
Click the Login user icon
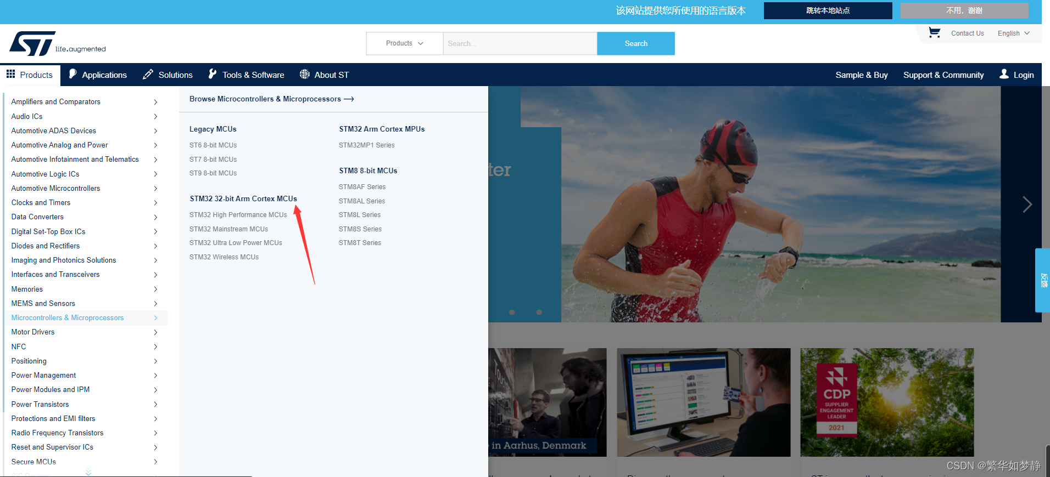point(1004,74)
